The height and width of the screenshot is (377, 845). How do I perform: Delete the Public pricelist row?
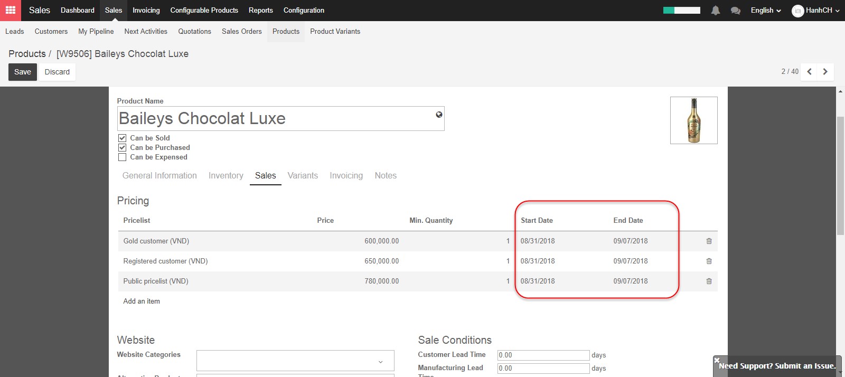[x=709, y=281]
